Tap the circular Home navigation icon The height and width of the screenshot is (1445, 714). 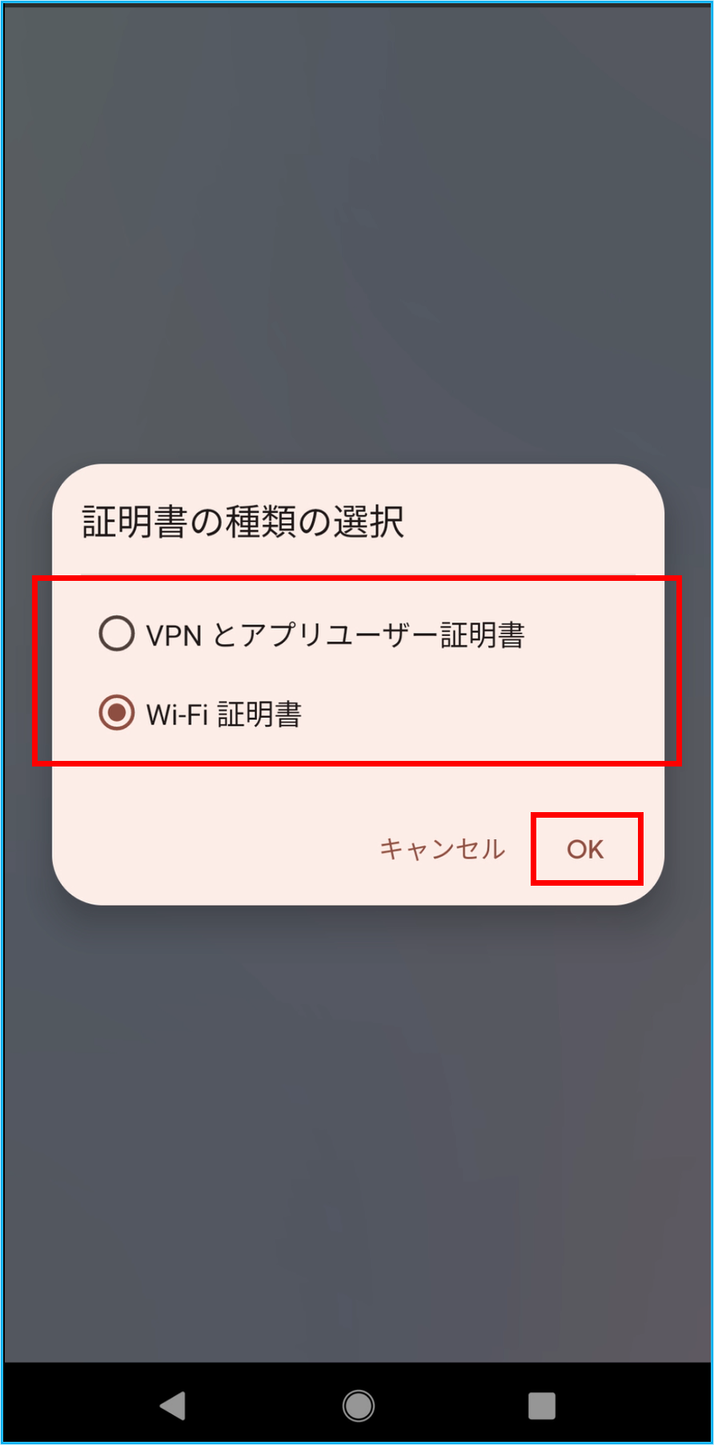click(358, 1406)
